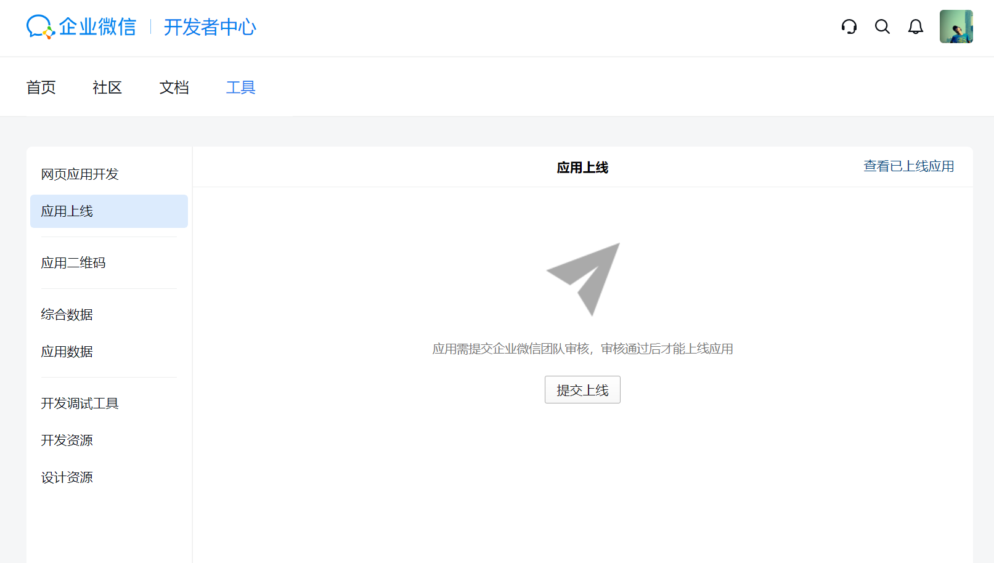Image resolution: width=994 pixels, height=563 pixels.
Task: Click 开发者中心 header link
Action: [x=210, y=27]
